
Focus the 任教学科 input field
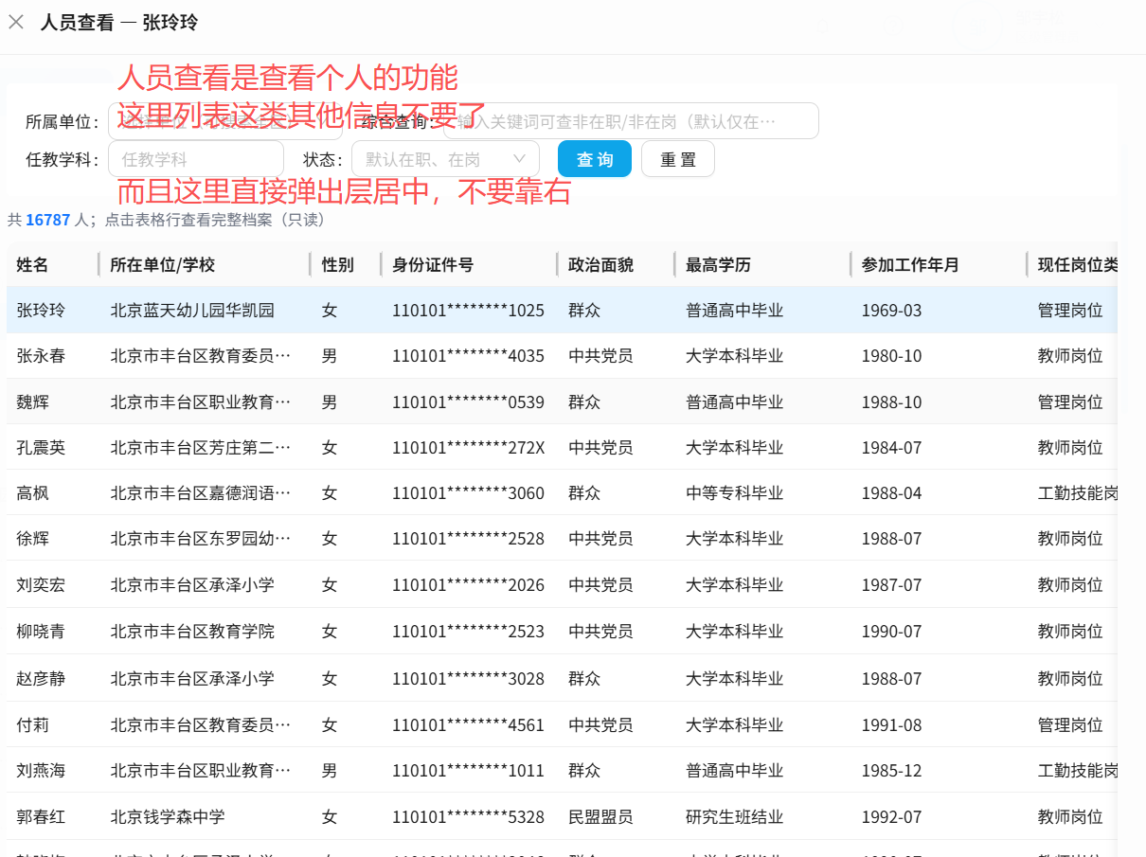[x=196, y=159]
